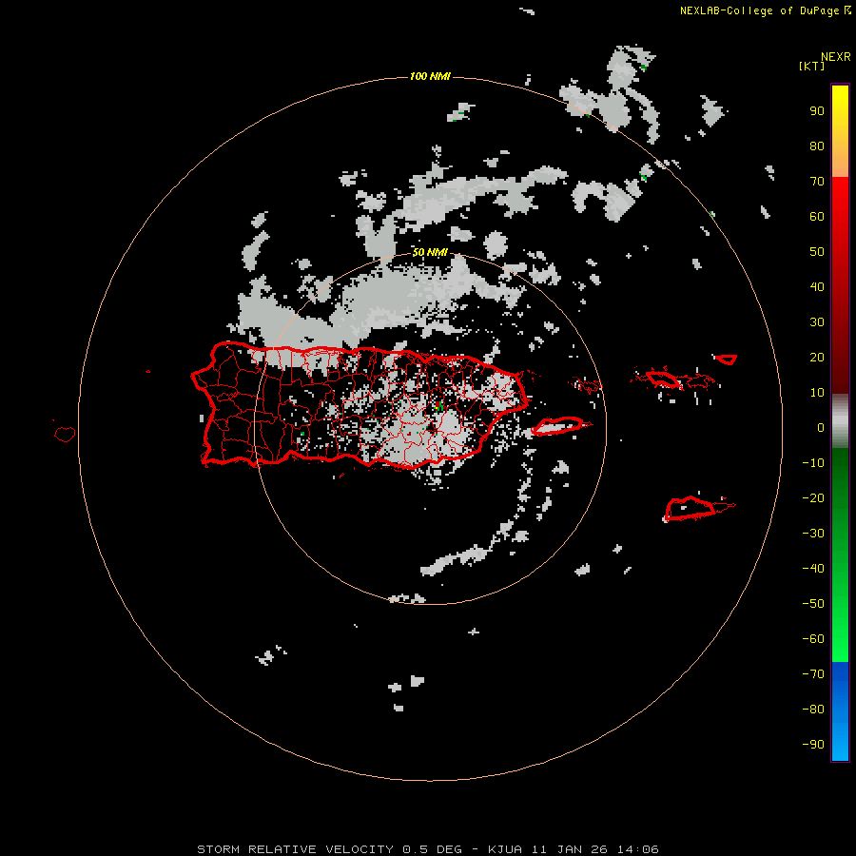
Task: Select the -40 value on the velocity scale
Action: point(813,569)
